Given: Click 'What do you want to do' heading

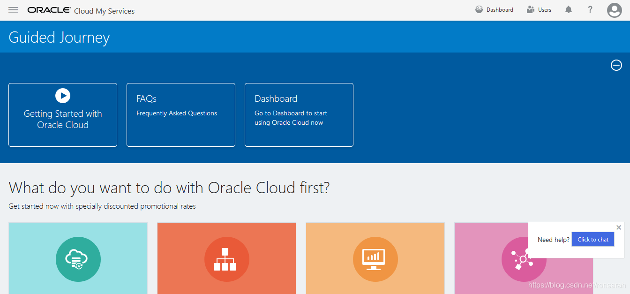Looking at the screenshot, I should coord(169,188).
